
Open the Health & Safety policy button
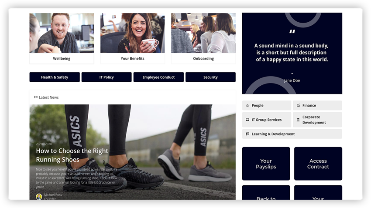[x=55, y=77]
